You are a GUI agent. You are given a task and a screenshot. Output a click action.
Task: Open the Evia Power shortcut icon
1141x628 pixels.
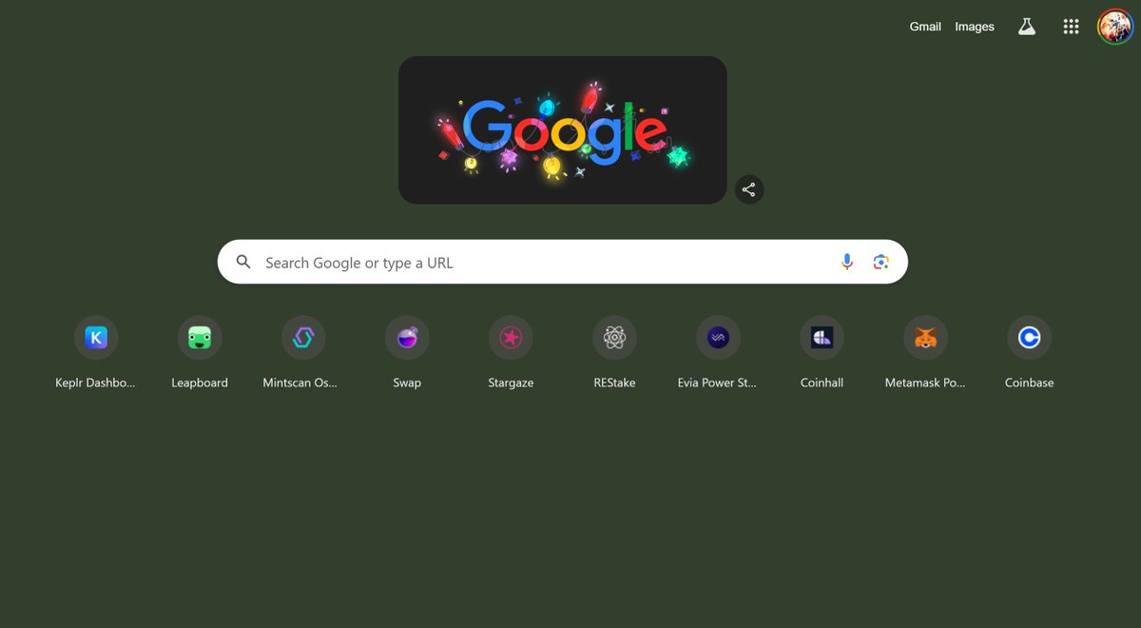tap(718, 338)
